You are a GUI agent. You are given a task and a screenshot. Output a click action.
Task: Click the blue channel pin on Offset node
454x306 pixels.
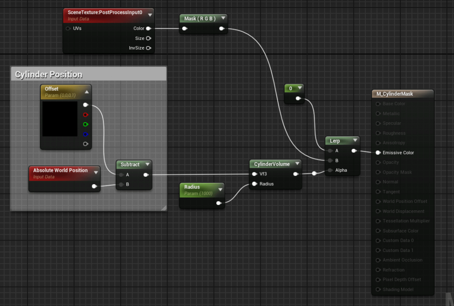click(86, 134)
